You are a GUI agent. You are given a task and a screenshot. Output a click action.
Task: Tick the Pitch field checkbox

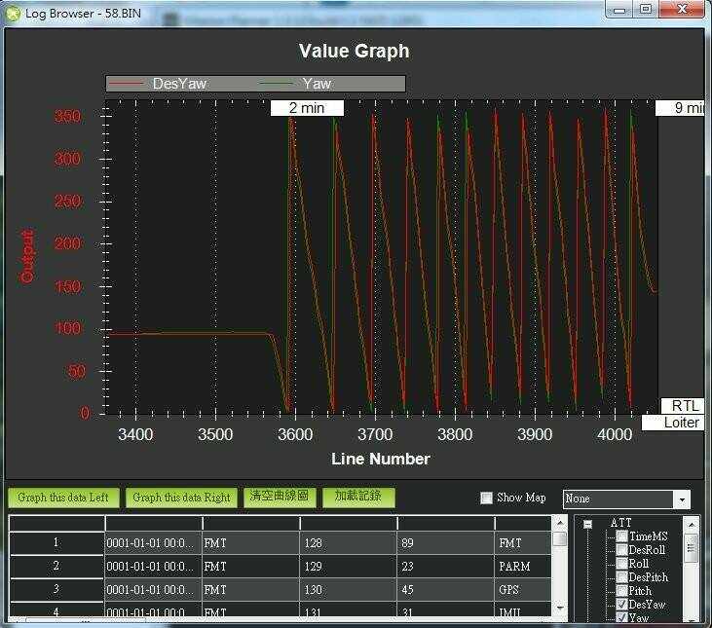coord(621,591)
